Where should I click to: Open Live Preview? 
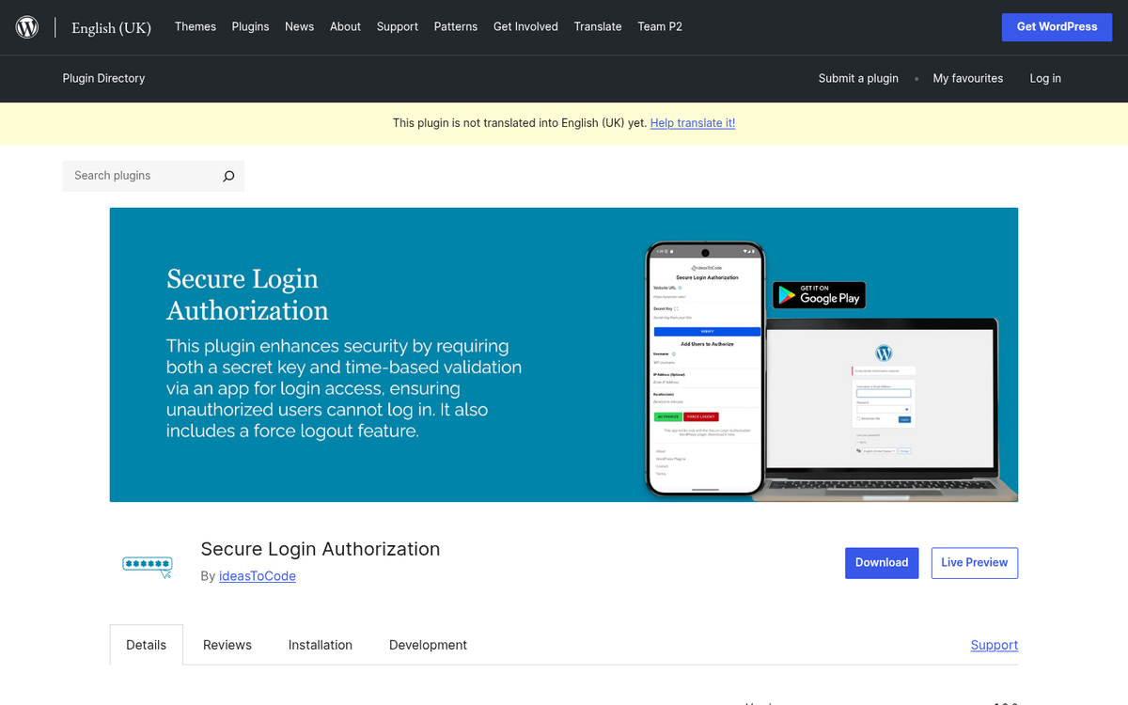coord(974,562)
